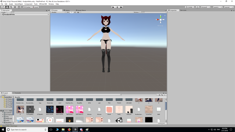Image resolution: width=235 pixels, height=132 pixels.
Task: Select the Scale tool
Action: [x=15, y=7]
